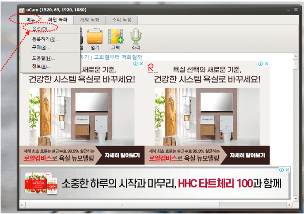Close the left bathroom ad with X
Screen dimensions: 304x214
[x=141, y=64]
